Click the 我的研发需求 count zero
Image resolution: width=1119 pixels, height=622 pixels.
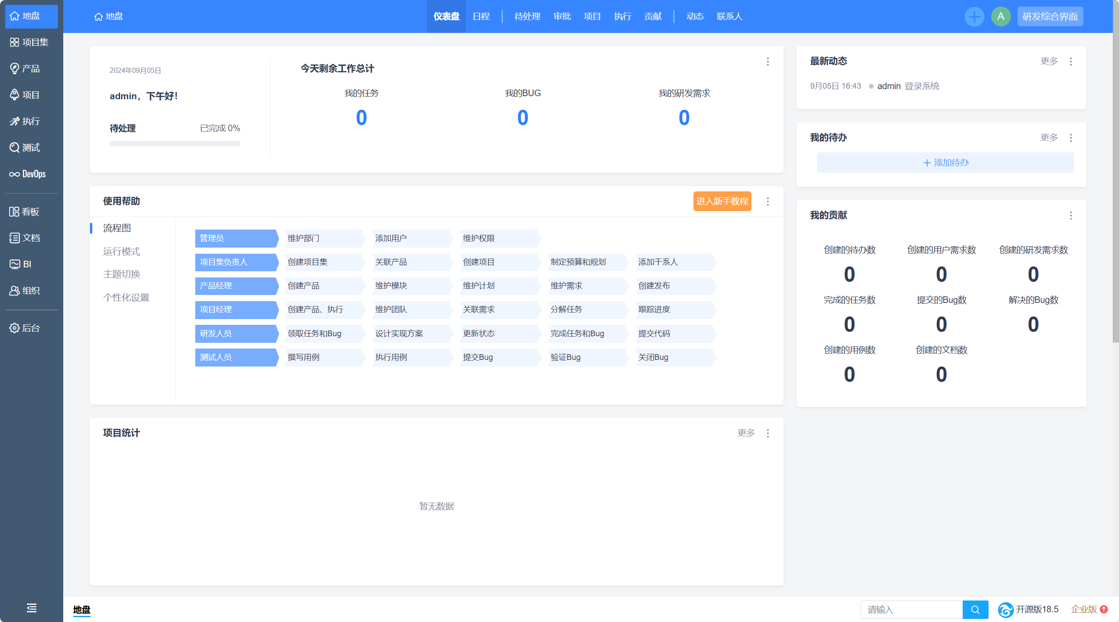click(x=684, y=118)
